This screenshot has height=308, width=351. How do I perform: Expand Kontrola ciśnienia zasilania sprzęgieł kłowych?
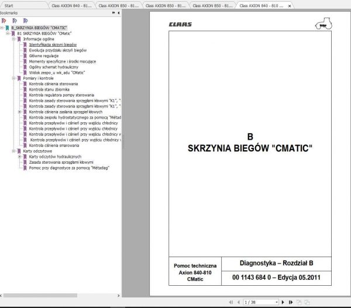pos(19,112)
